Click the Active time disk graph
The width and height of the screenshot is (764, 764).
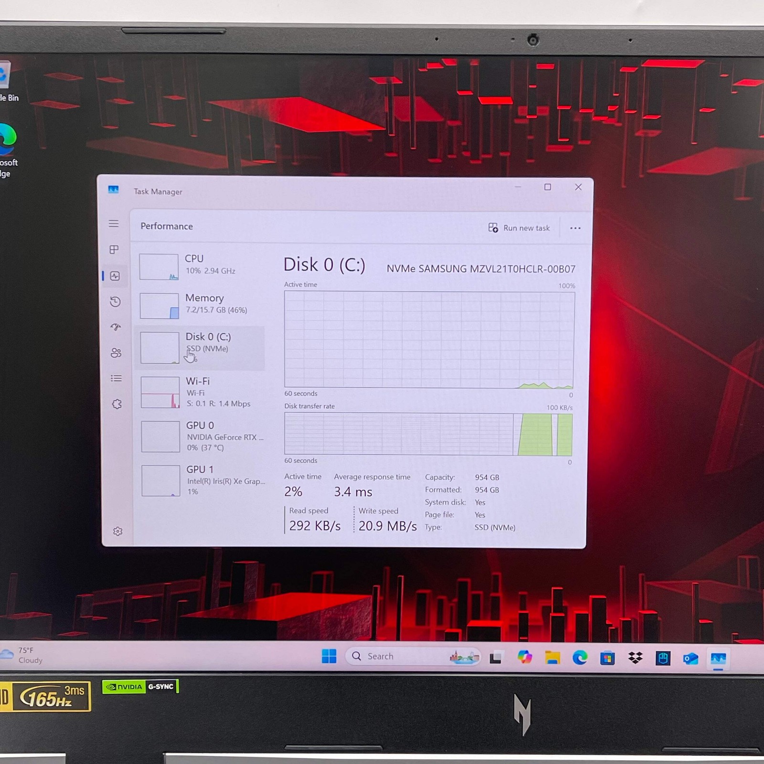click(x=429, y=340)
